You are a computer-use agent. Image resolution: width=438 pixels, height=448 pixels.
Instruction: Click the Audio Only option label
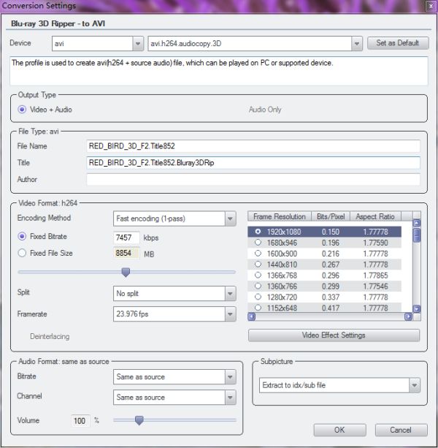(265, 110)
